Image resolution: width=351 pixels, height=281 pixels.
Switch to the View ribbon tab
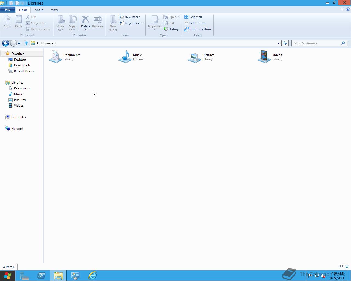point(54,10)
